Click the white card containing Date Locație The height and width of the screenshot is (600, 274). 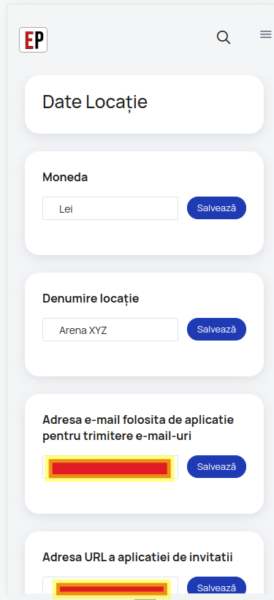pyautogui.click(x=144, y=105)
